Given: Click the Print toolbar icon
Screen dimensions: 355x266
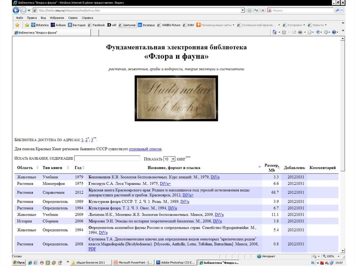Looking at the screenshot, I should coord(300,32).
